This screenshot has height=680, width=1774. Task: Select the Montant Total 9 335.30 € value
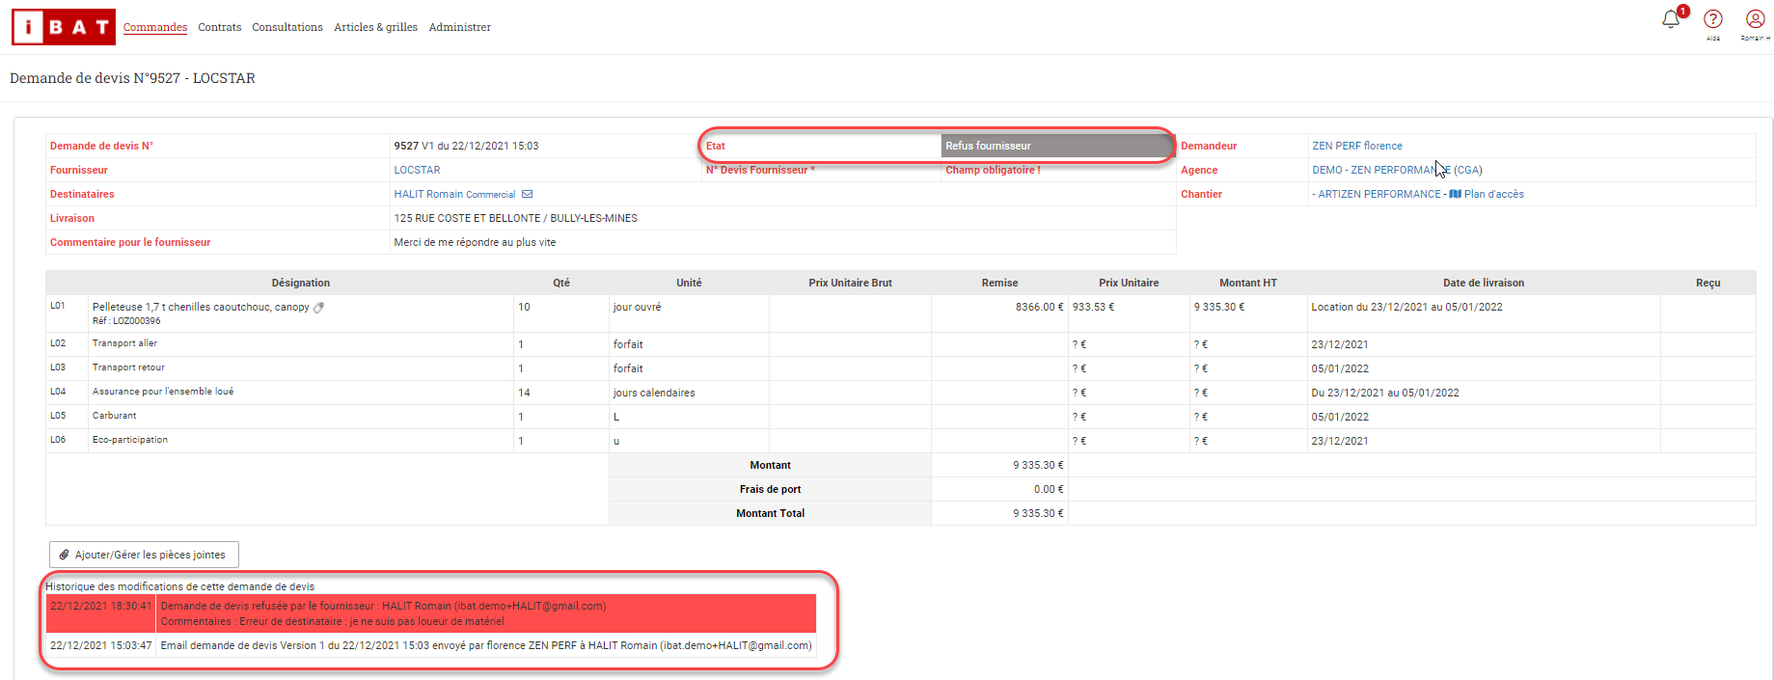point(1038,513)
